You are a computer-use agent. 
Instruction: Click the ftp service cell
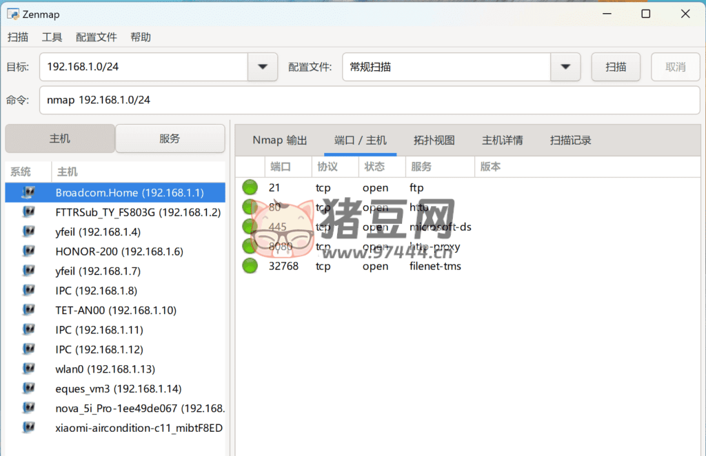tap(416, 187)
